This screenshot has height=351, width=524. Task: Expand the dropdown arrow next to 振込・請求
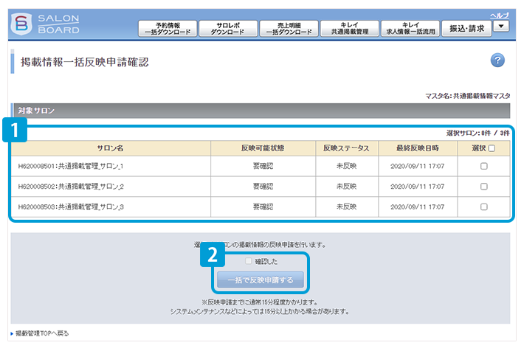click(500, 26)
